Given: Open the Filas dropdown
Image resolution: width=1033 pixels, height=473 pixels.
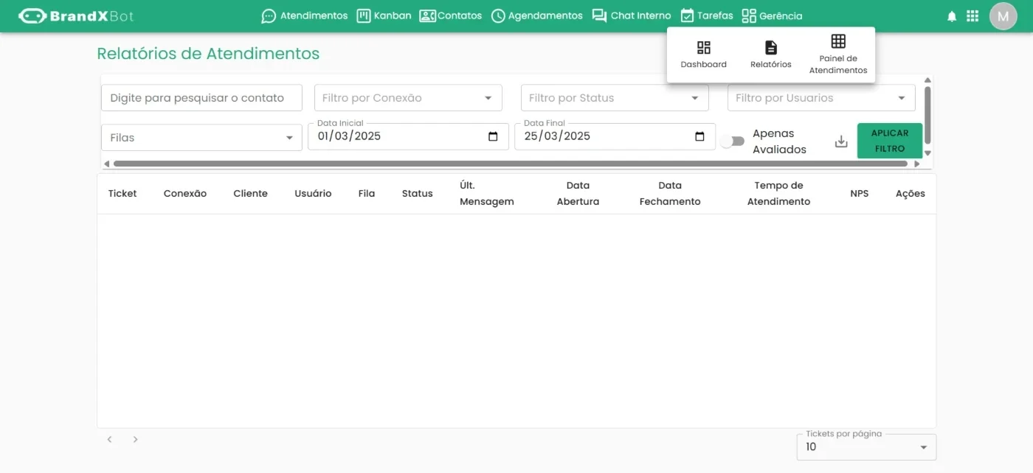Looking at the screenshot, I should click(x=201, y=138).
